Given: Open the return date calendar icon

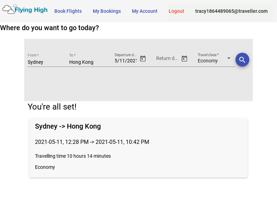Looking at the screenshot, I should (184, 59).
